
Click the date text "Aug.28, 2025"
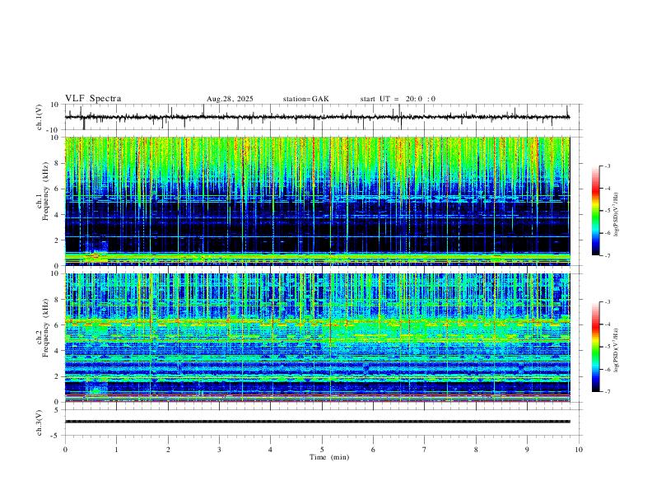(x=230, y=99)
